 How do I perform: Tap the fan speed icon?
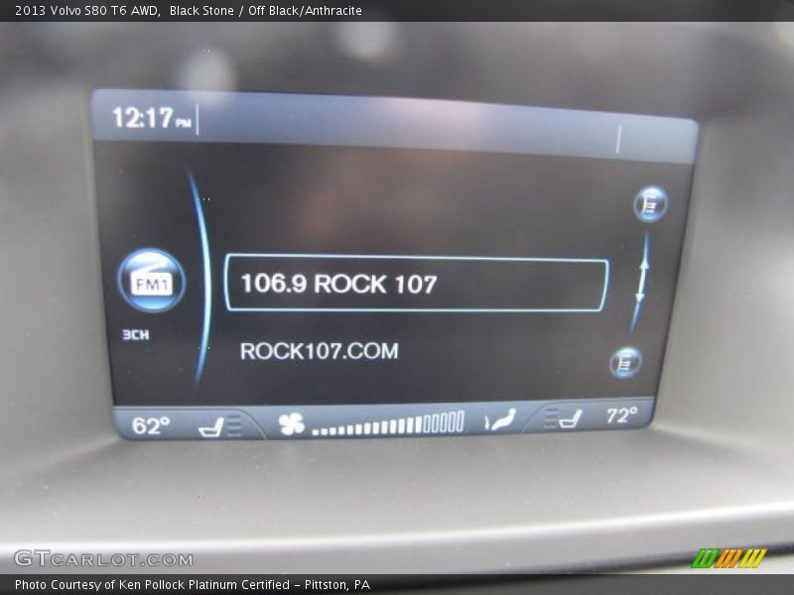(292, 424)
